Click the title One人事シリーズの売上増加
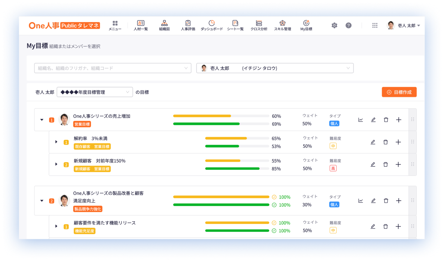Image resolution: width=444 pixels, height=261 pixels. (102, 116)
